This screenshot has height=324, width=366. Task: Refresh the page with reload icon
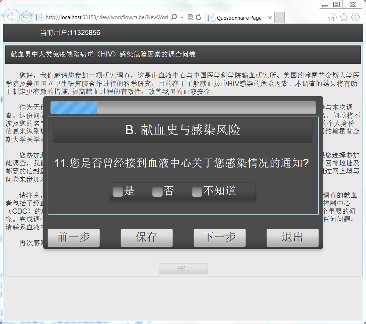198,17
